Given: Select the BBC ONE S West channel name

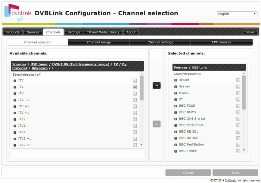Looking at the screenshot, I should (192, 119).
